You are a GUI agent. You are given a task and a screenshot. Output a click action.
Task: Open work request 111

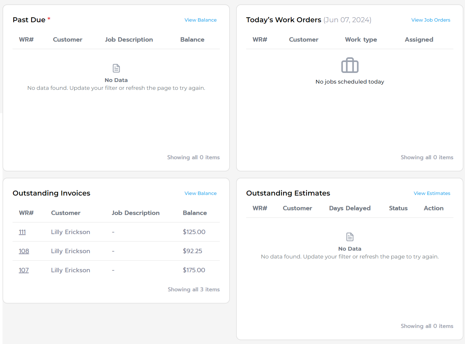coord(22,232)
